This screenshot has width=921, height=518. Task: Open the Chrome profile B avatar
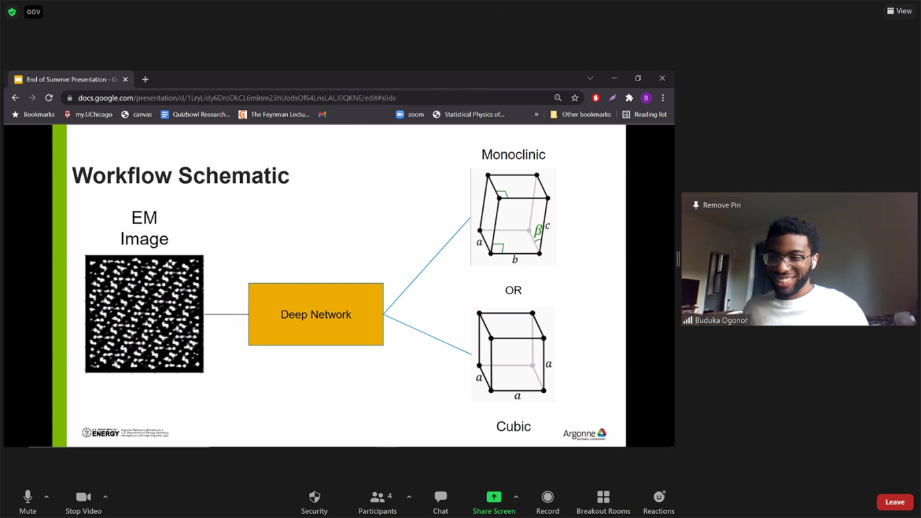[x=646, y=98]
